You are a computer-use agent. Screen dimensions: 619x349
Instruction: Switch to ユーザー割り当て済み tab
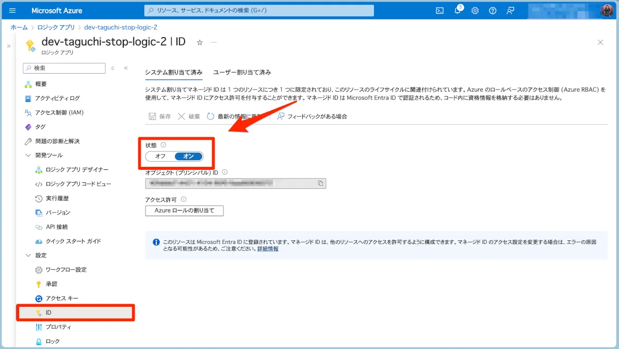click(x=242, y=73)
